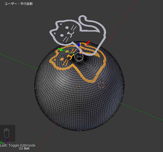Click the blue Z-axis manipulator arrow
The image size is (163, 152).
pos(79,44)
